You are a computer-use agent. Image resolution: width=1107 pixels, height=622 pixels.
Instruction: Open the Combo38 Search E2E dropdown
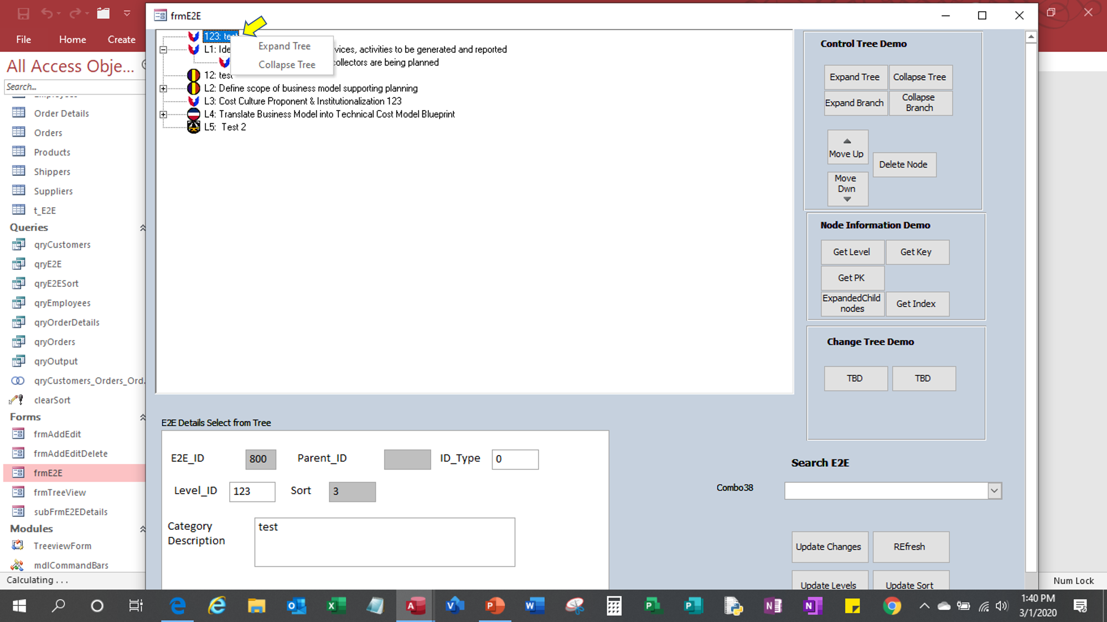[994, 490]
